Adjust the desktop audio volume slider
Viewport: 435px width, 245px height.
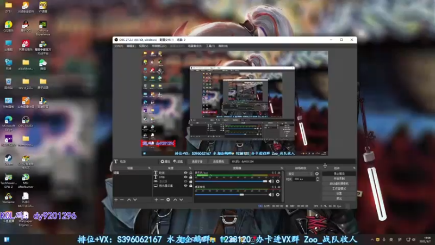tap(231, 194)
